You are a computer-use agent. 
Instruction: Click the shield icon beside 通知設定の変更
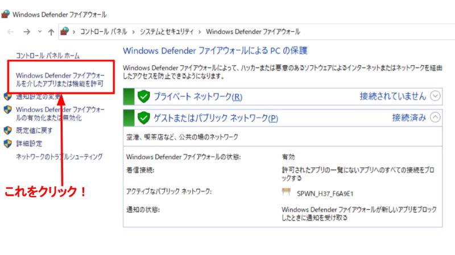pyautogui.click(x=8, y=96)
